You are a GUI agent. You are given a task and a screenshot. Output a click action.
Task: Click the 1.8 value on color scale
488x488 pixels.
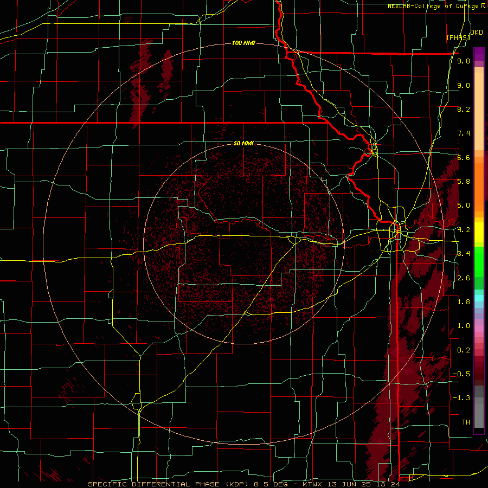pos(464,301)
